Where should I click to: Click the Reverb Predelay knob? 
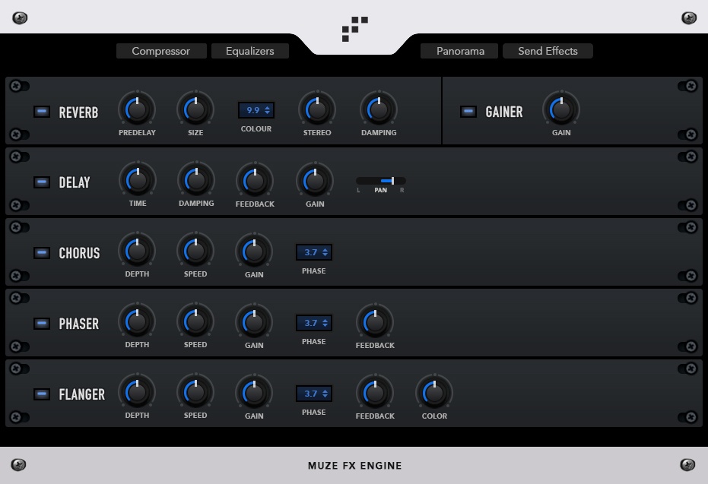pyautogui.click(x=137, y=109)
